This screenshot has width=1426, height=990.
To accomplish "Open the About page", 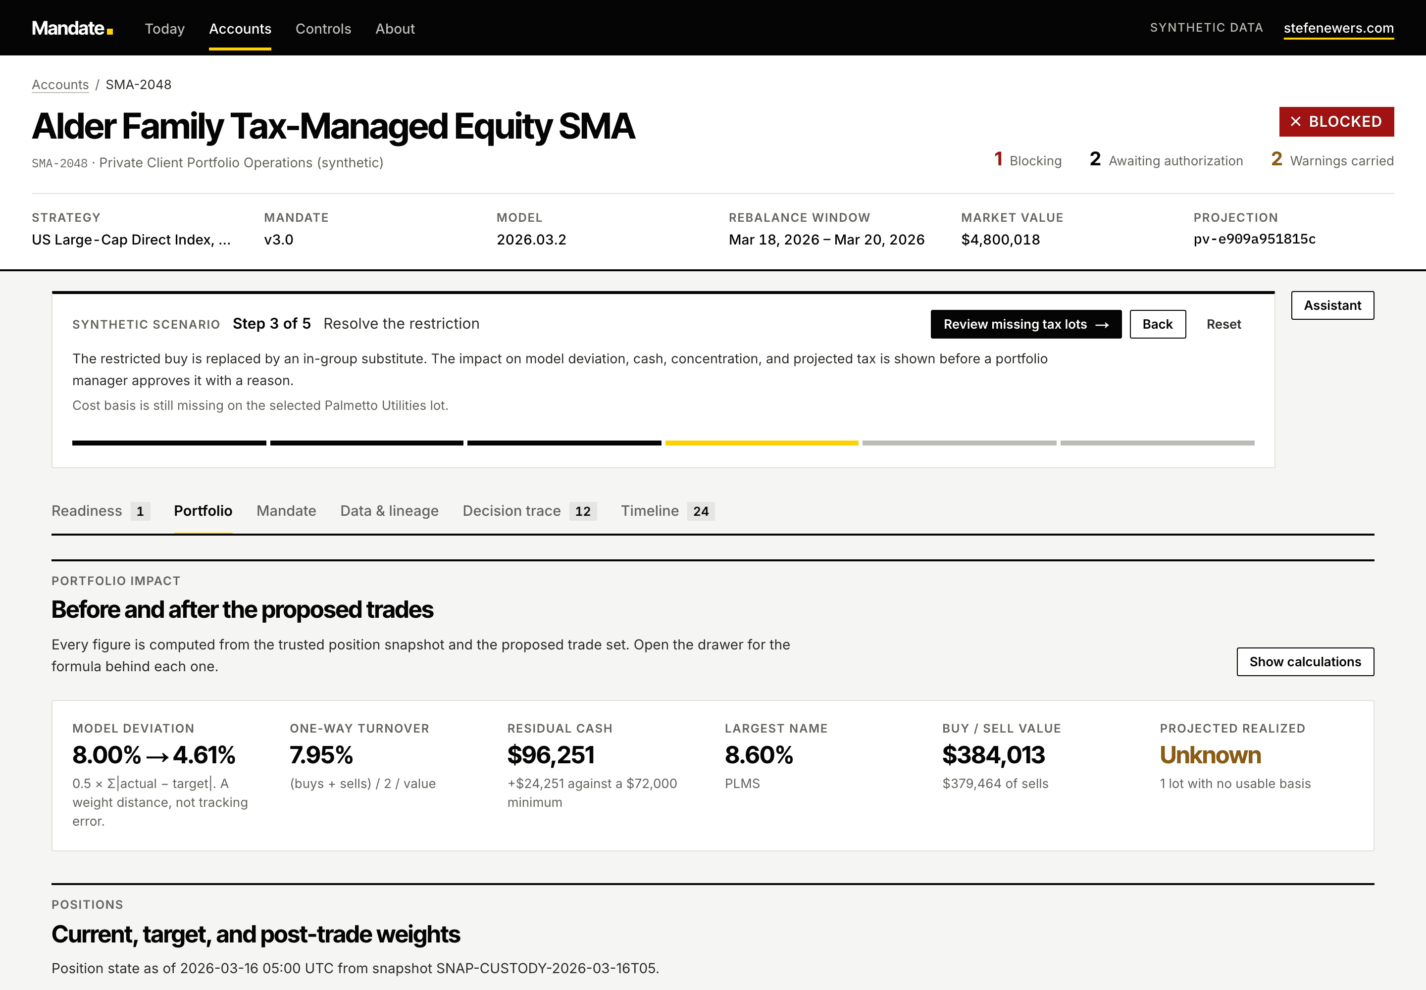I will pyautogui.click(x=395, y=29).
